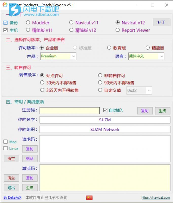Open the By DeltaFoX link

click(x=12, y=198)
